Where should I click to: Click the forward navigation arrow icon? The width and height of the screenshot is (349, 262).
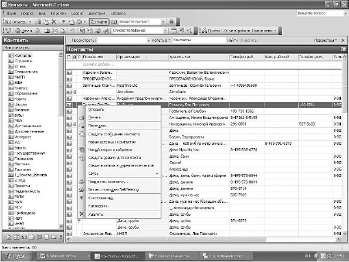[x=38, y=30]
